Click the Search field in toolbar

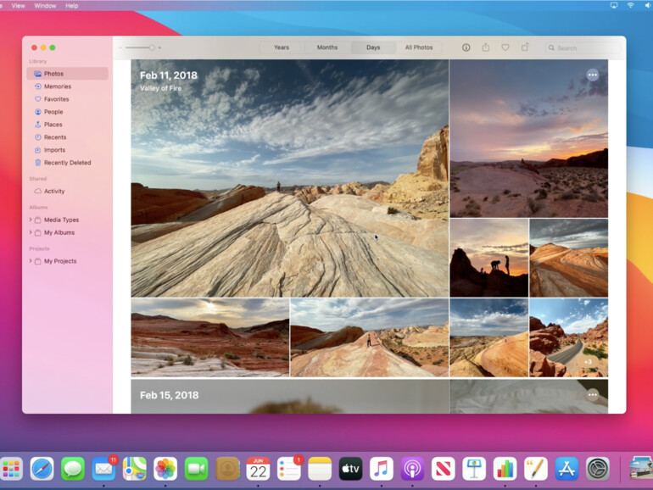tap(581, 48)
